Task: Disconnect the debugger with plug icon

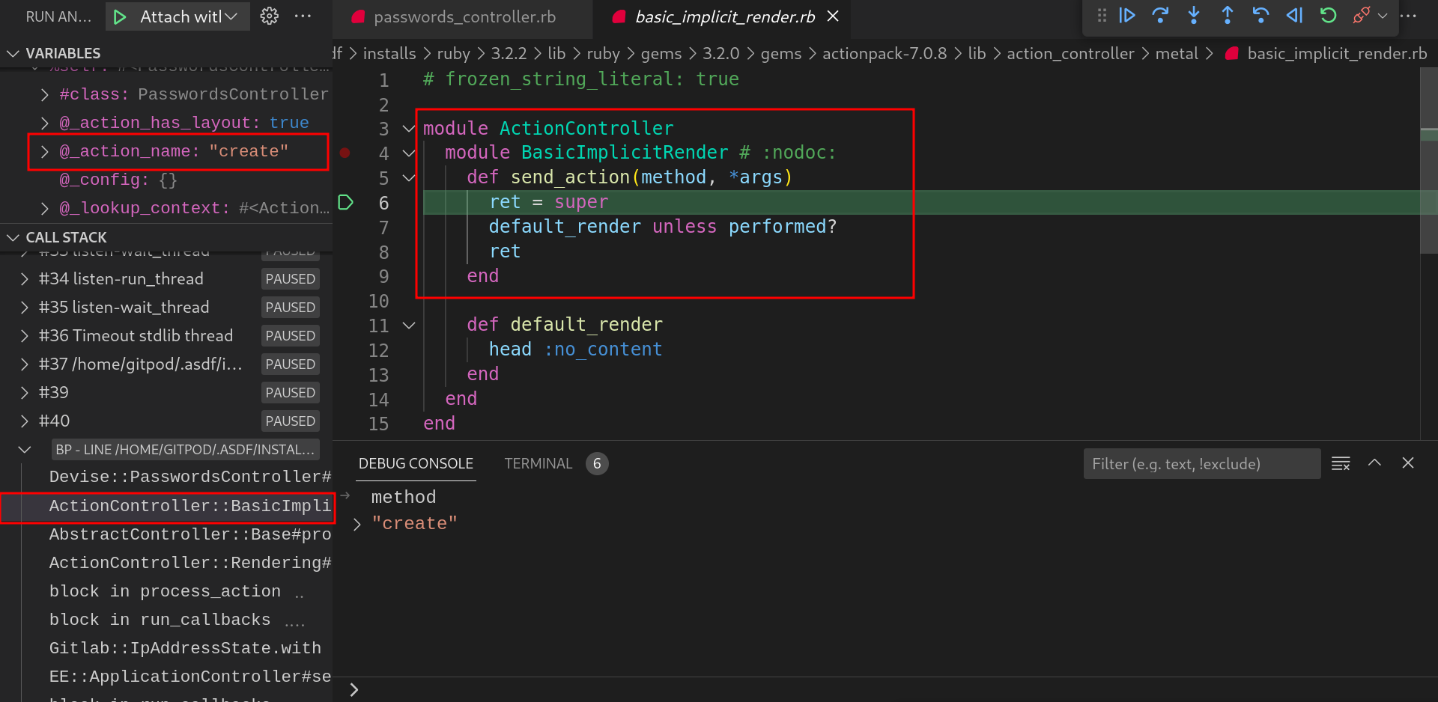Action: 1361,16
